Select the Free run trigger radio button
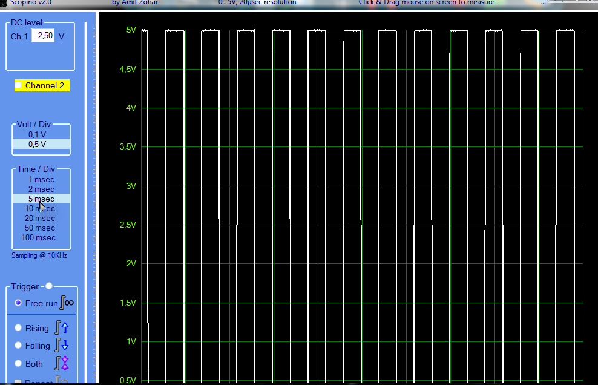The image size is (598, 385). tap(18, 303)
